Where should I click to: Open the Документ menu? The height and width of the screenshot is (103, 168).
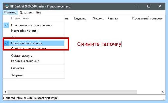26,13
